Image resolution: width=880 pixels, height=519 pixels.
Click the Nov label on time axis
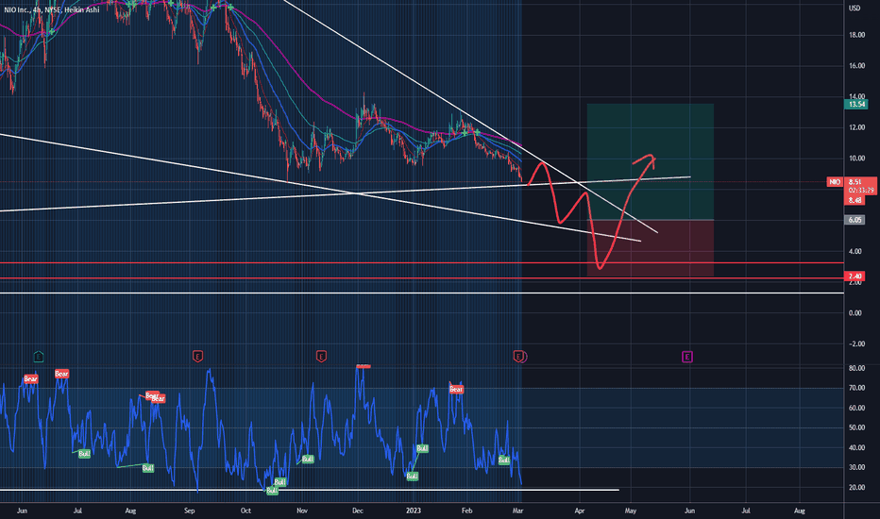point(302,511)
